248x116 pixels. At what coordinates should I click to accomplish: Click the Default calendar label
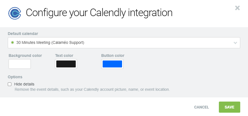(23, 34)
